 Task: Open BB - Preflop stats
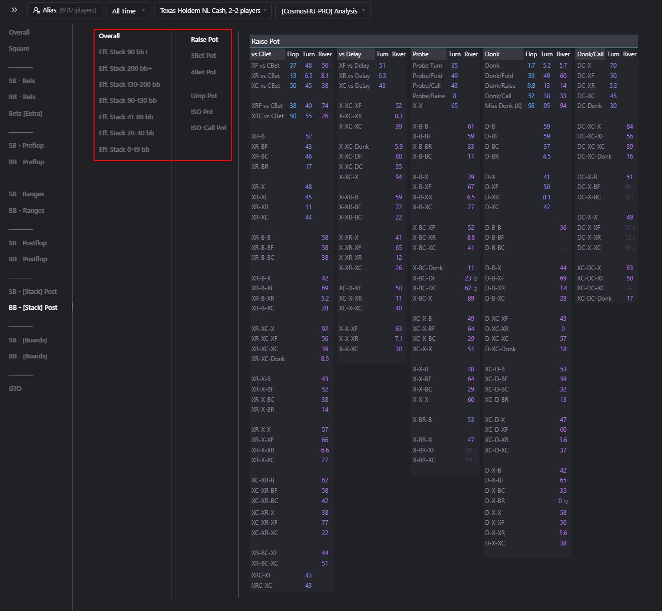26,162
